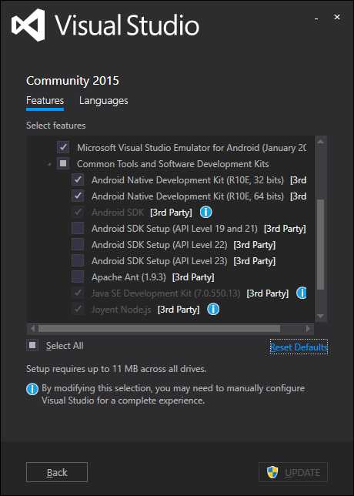Click the vertical scrollbar thumb in feature list
The height and width of the screenshot is (496, 354).
coord(320,245)
